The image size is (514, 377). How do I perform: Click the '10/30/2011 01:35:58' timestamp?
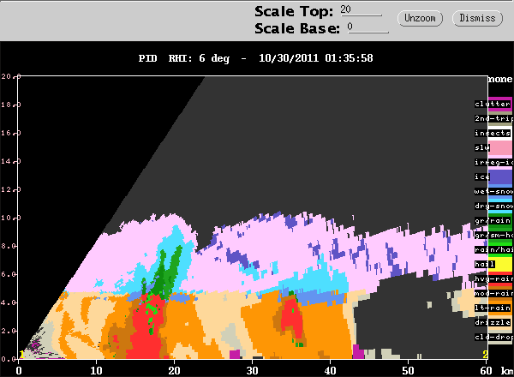[x=315, y=58]
